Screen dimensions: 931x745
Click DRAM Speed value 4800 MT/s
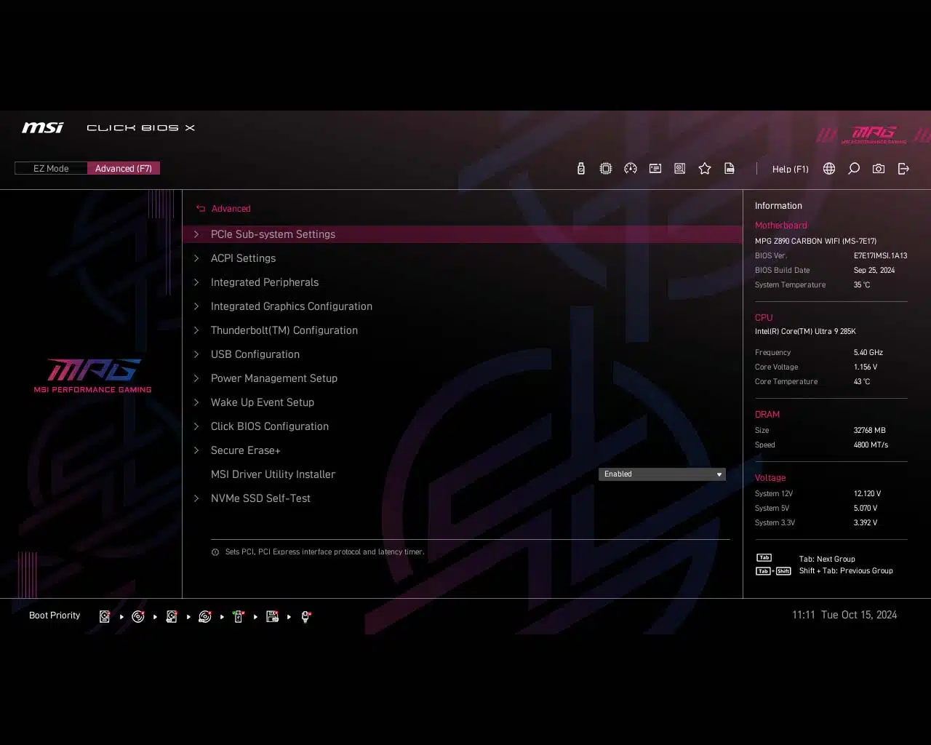point(871,445)
